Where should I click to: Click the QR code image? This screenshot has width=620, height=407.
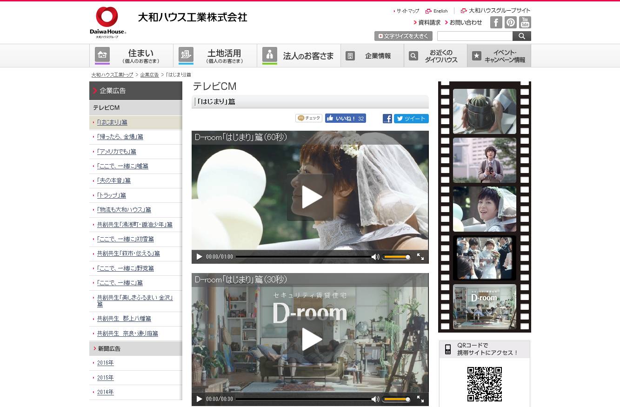[485, 384]
